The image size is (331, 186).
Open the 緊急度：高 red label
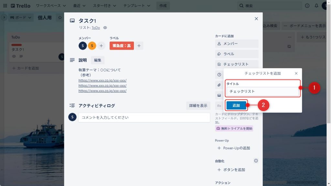122,46
